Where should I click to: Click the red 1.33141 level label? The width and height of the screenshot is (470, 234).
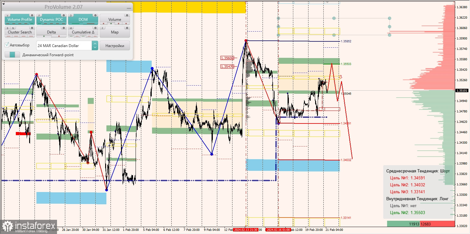click(346, 218)
